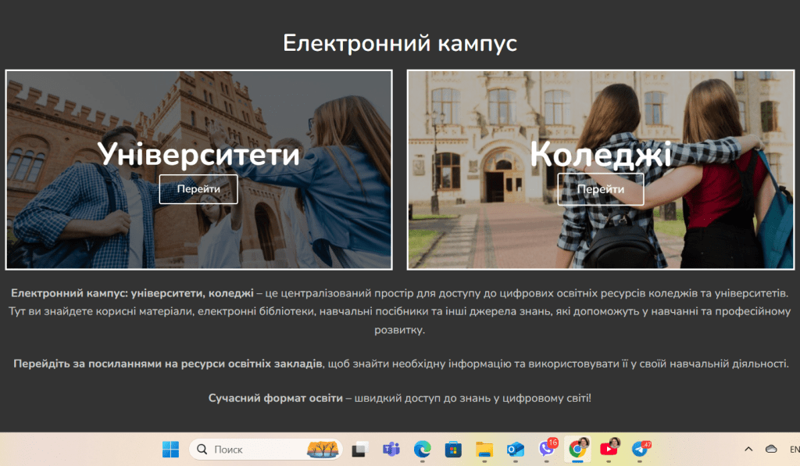Switch to Google Chrome in taskbar
The height and width of the screenshot is (466, 800).
coord(578,449)
